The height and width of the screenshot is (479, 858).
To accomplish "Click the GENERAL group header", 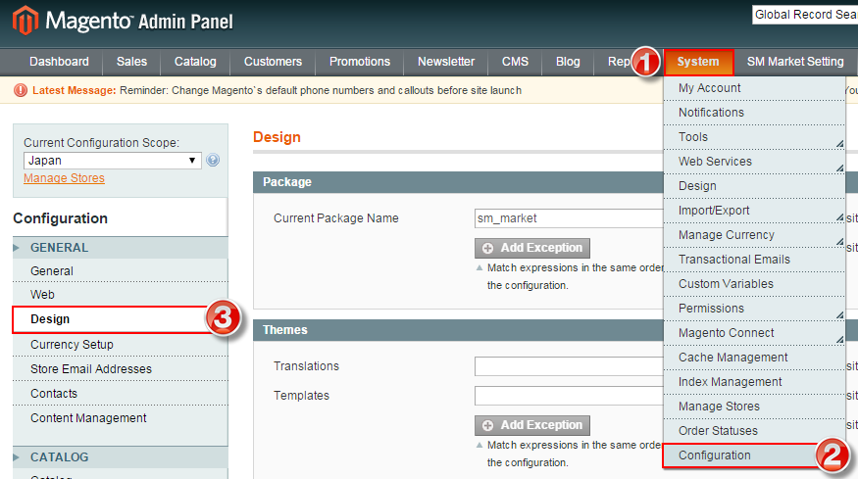I will [121, 248].
